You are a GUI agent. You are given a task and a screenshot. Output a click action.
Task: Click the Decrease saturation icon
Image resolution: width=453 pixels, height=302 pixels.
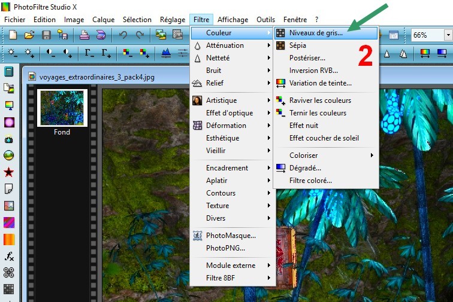click(x=128, y=53)
